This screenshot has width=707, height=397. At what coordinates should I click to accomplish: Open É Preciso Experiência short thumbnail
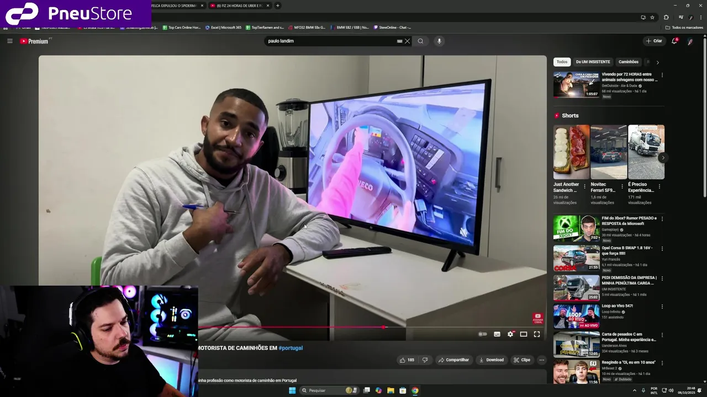pos(646,152)
